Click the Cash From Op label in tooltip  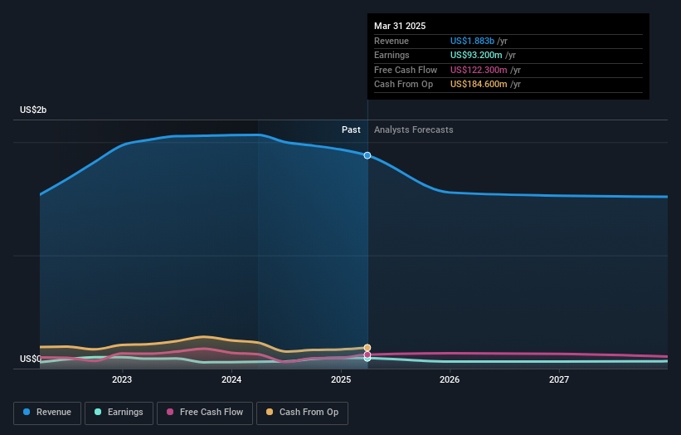[403, 85]
